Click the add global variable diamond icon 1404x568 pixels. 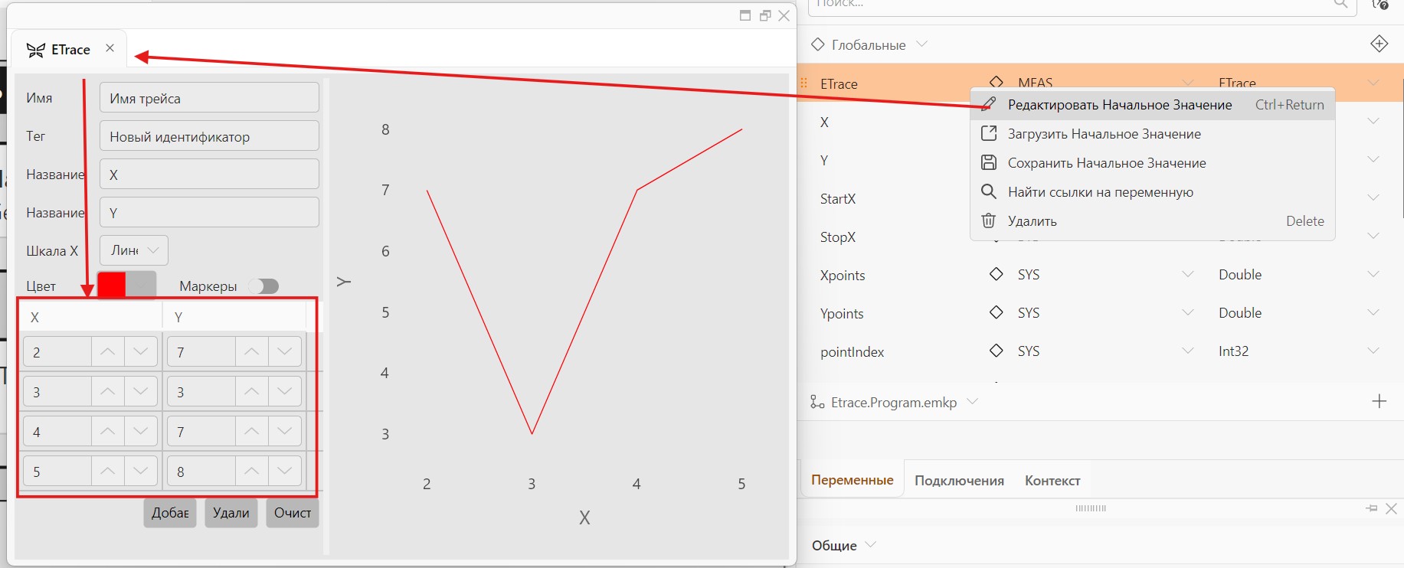tap(1379, 44)
